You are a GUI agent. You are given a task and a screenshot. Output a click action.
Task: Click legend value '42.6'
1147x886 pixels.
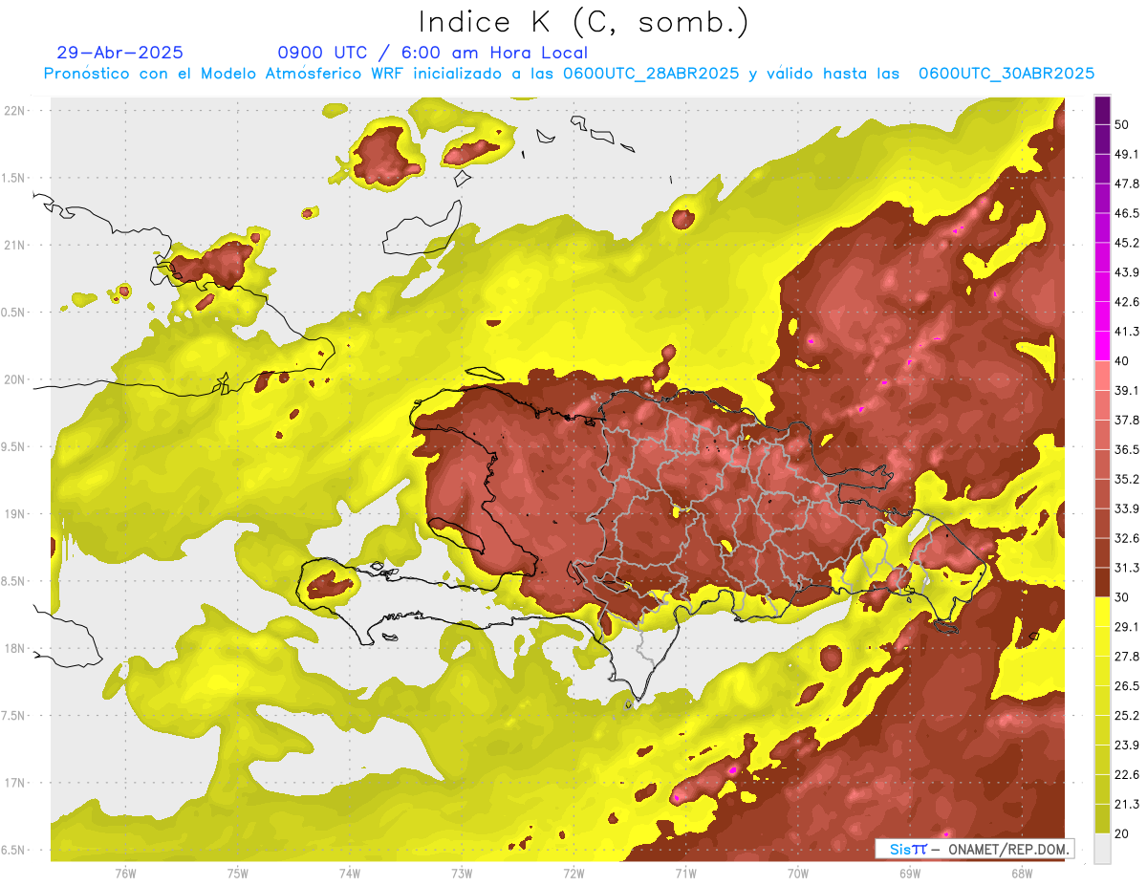pos(1127,302)
